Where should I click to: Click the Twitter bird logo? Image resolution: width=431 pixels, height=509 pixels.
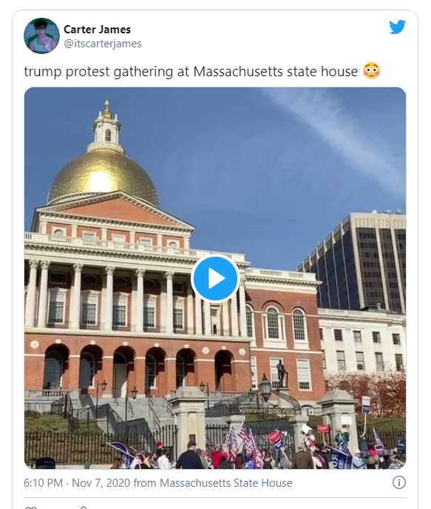[x=397, y=27]
